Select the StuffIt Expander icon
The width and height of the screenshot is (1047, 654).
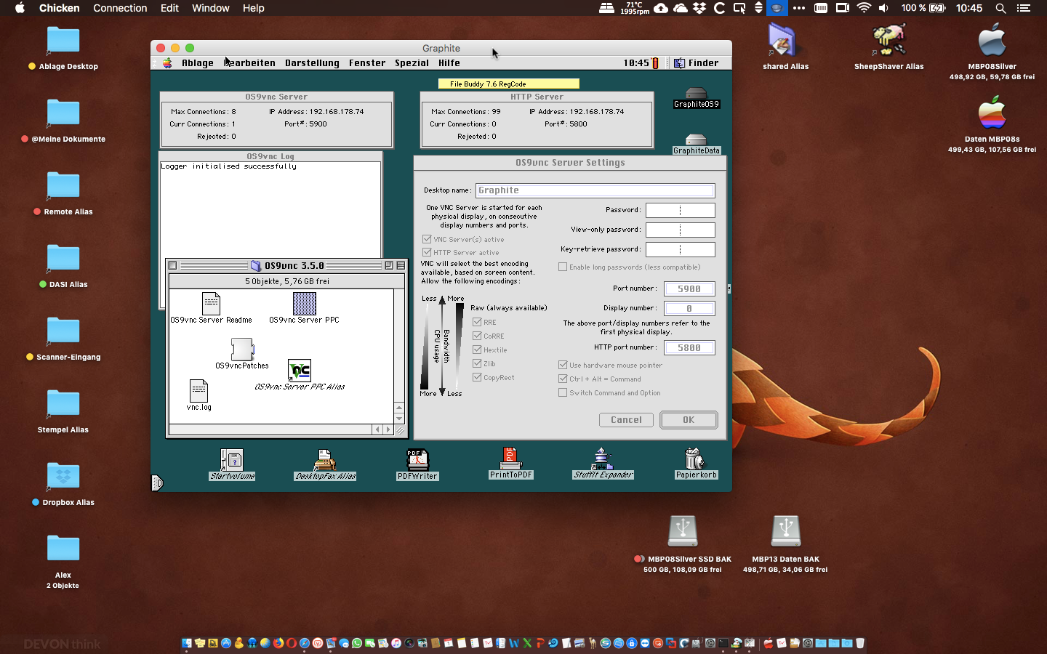coord(603,458)
